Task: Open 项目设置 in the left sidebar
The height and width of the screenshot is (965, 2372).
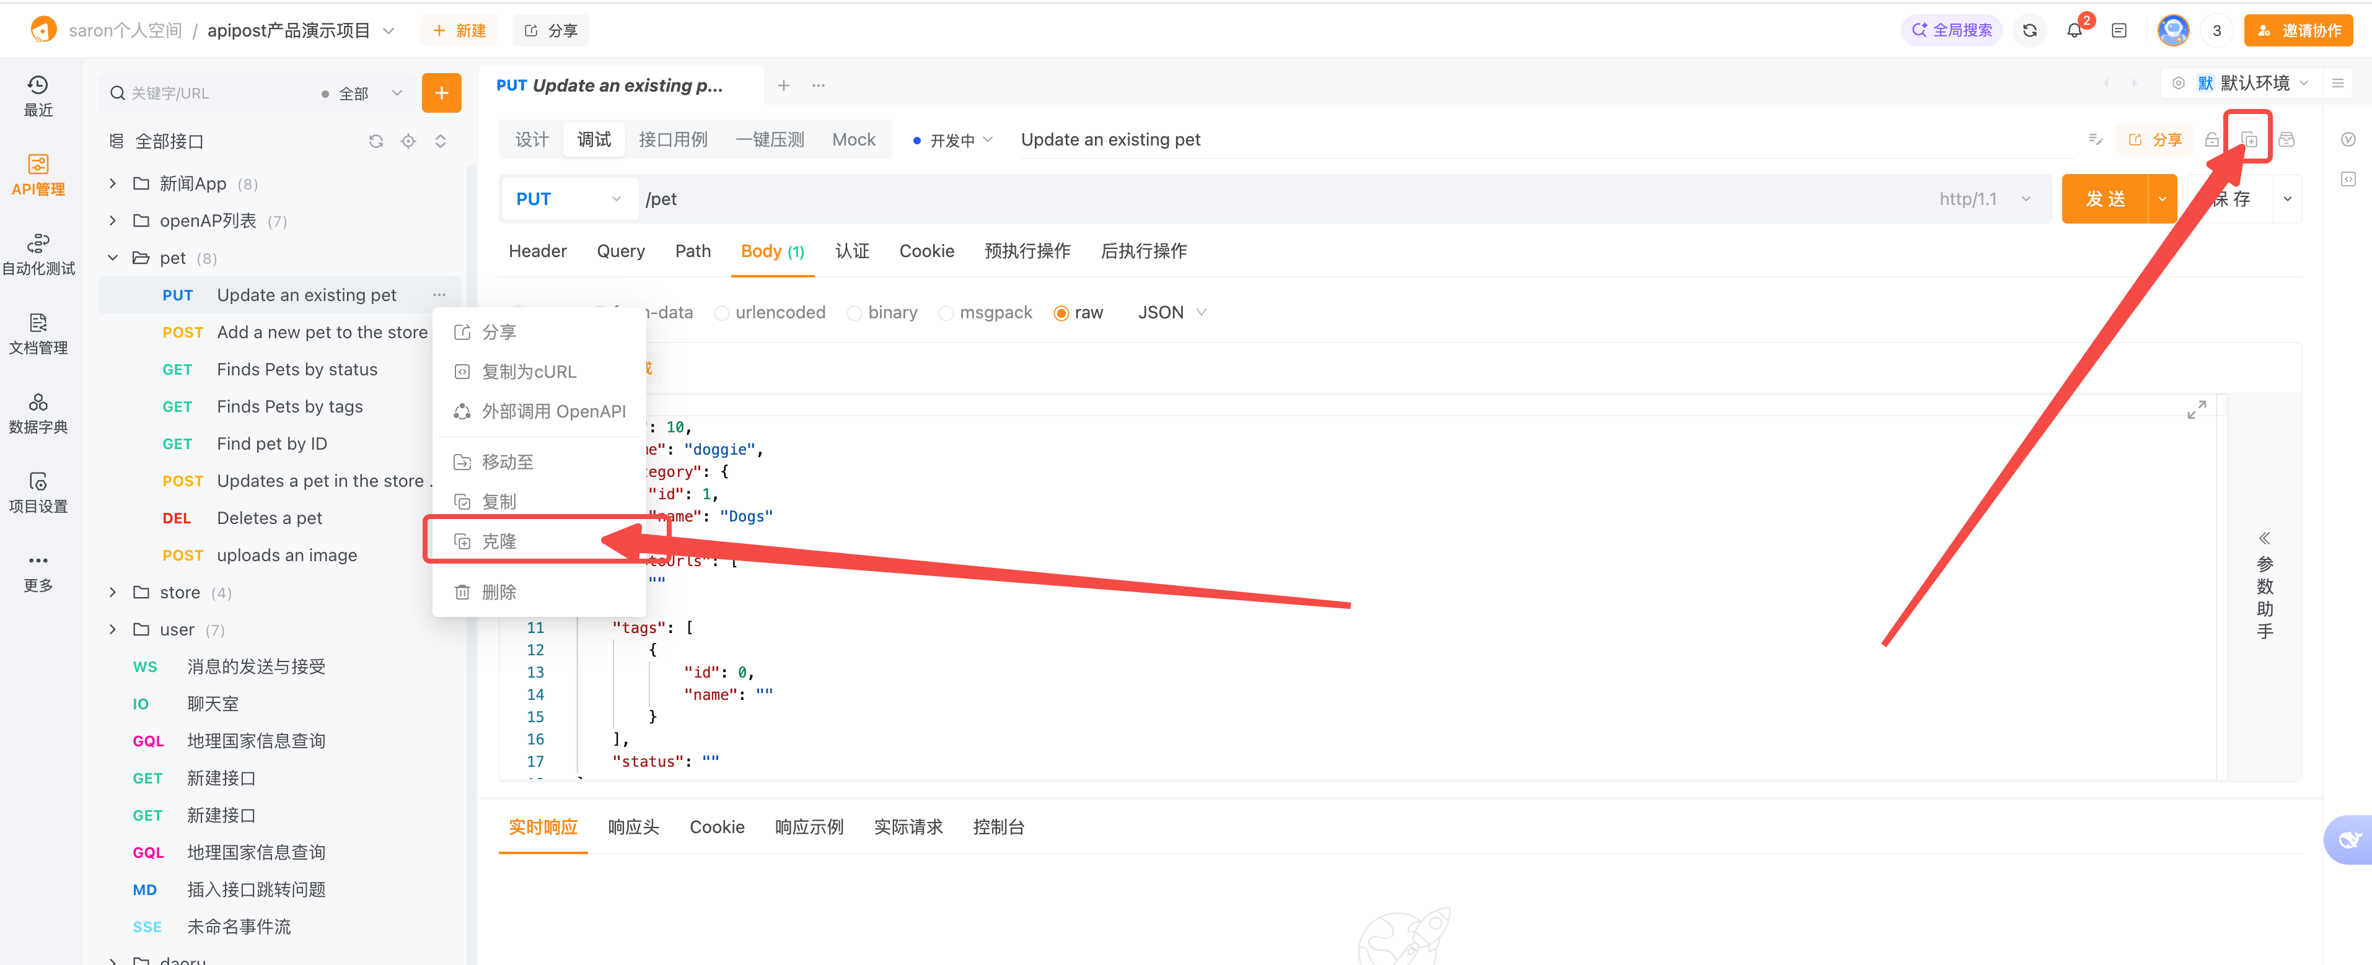Action: tap(38, 492)
